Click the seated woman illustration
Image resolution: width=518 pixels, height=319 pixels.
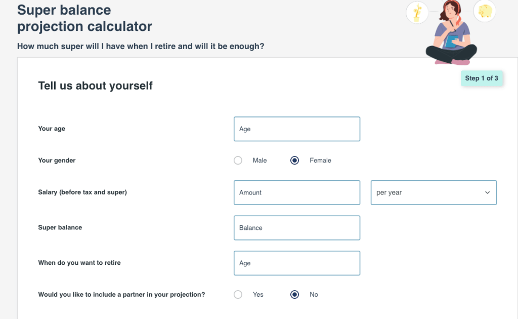click(451, 32)
